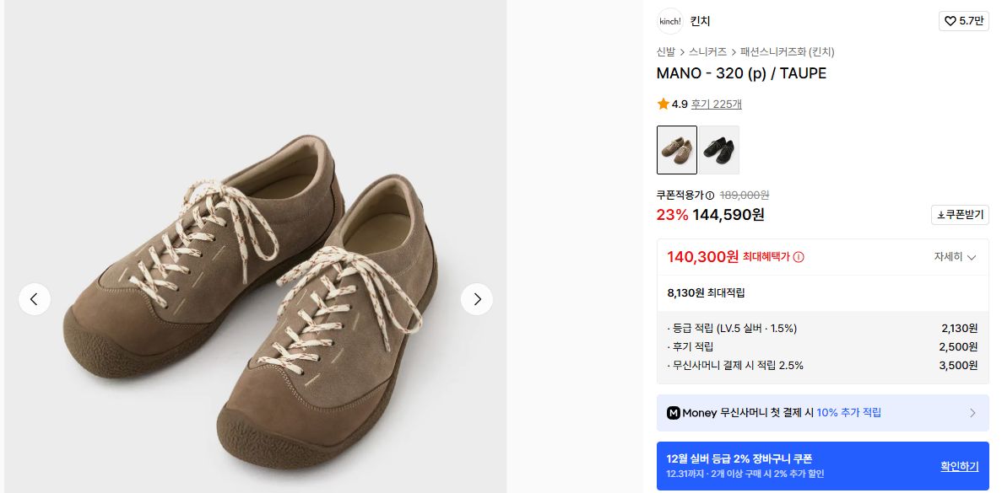This screenshot has height=493, width=1002.
Task: Open the 킨치 brand name link
Action: [701, 21]
